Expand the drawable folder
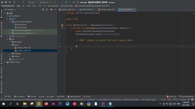 (10, 42)
